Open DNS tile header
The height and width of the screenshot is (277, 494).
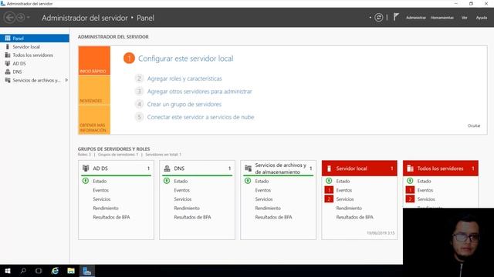(x=198, y=169)
